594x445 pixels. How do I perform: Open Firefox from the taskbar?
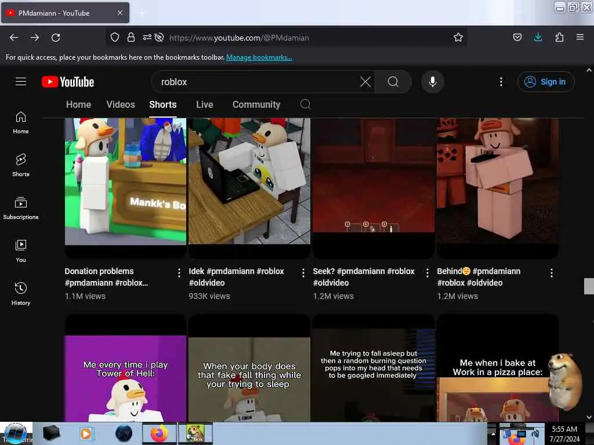pos(159,433)
